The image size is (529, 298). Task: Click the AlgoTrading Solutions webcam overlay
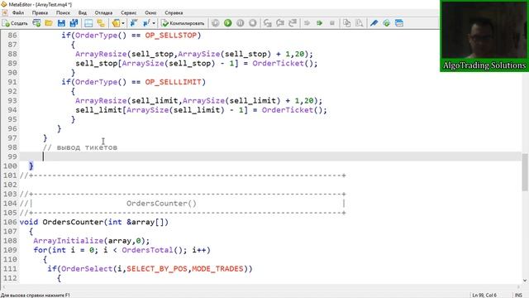(484, 36)
